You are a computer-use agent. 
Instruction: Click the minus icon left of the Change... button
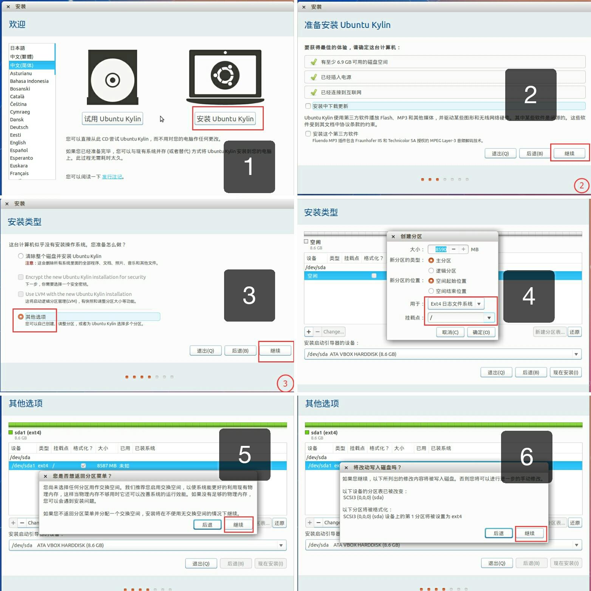[x=317, y=332]
